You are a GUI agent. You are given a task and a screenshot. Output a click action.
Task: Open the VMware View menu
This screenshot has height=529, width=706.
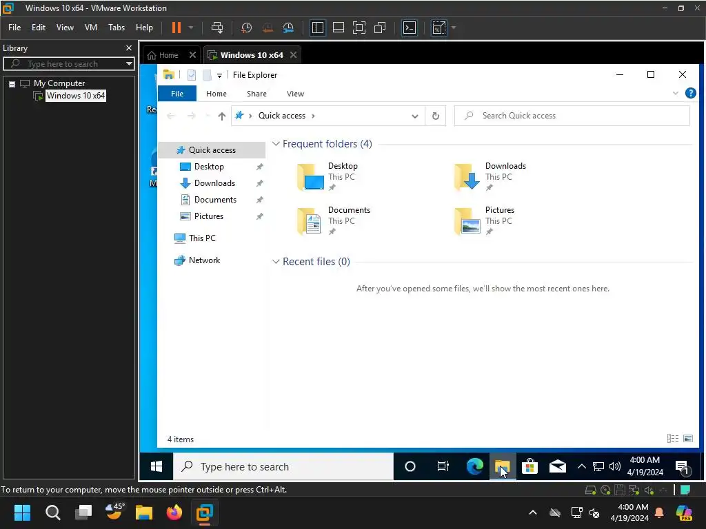[65, 28]
